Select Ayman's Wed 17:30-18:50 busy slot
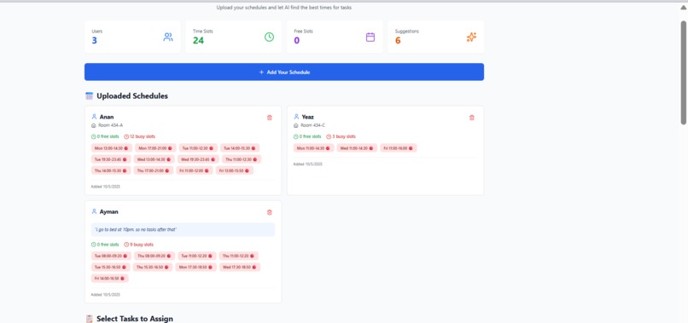Screen dimensions: 688x323 [x=240, y=267]
